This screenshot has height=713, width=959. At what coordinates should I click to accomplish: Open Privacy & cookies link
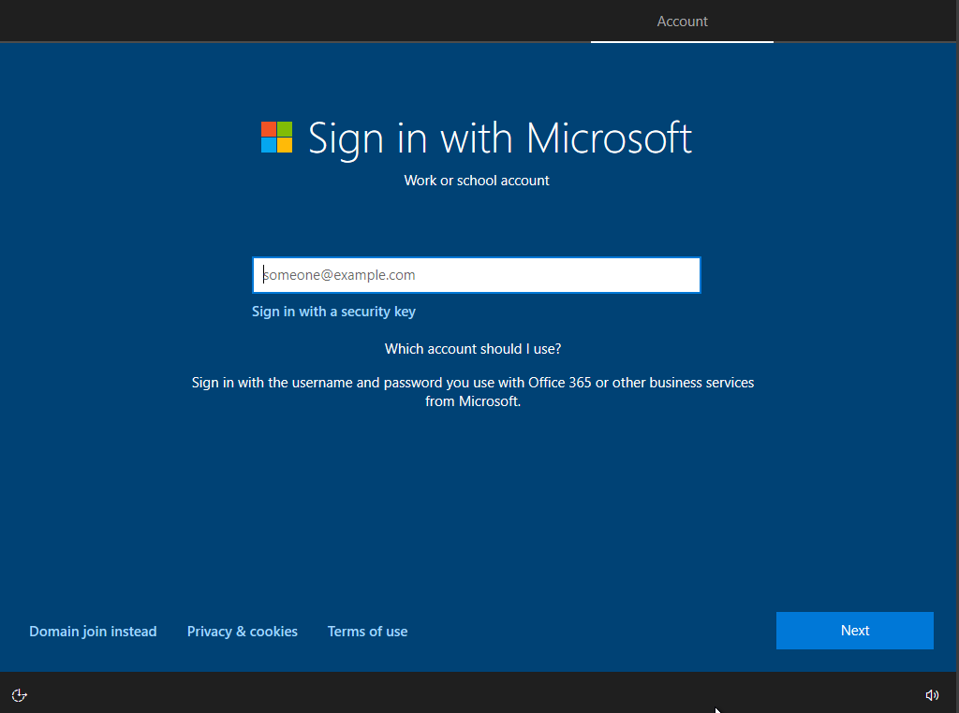coord(243,632)
